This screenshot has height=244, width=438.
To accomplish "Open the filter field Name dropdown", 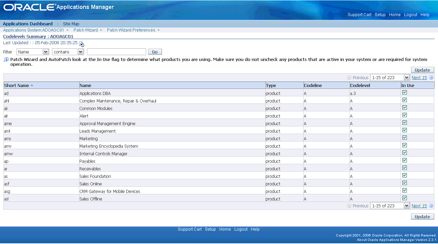I will [33, 52].
